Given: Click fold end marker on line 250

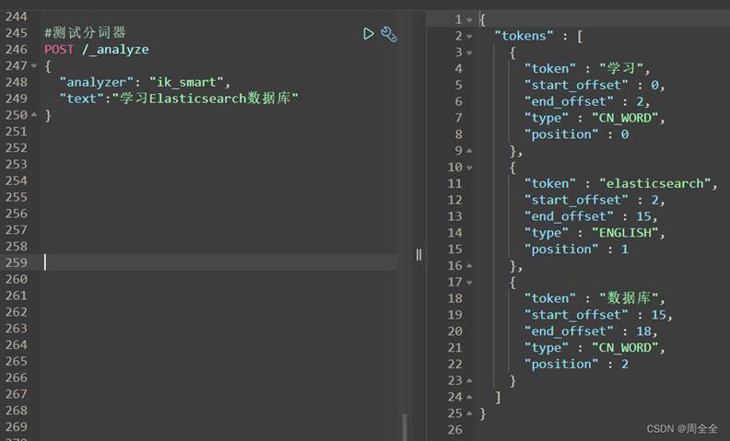Looking at the screenshot, I should [34, 114].
